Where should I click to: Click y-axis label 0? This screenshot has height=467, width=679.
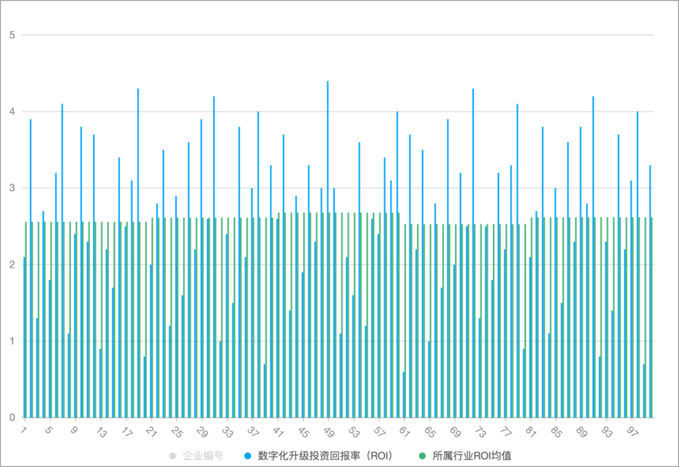tap(12, 417)
